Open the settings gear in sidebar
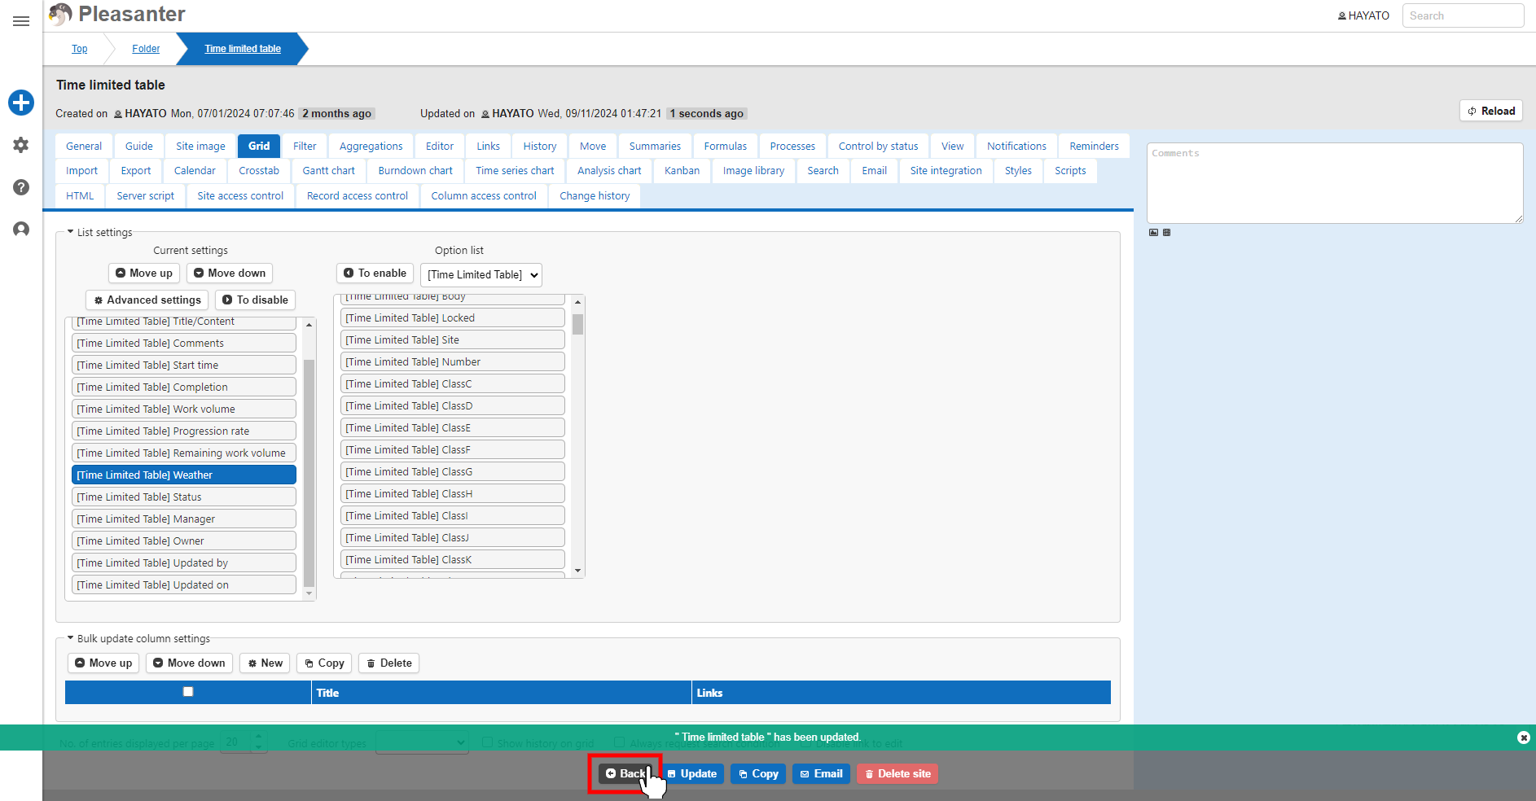Screen dimensions: 1536x801 (x=21, y=145)
